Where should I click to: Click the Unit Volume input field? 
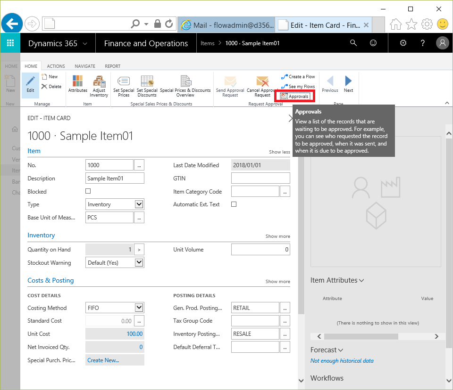coord(260,250)
